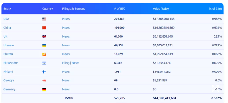Click the Georgia flag icon

(x=44, y=81)
